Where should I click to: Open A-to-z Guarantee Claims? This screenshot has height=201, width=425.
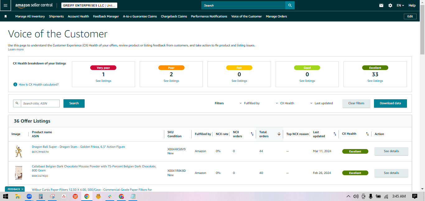[x=140, y=16]
